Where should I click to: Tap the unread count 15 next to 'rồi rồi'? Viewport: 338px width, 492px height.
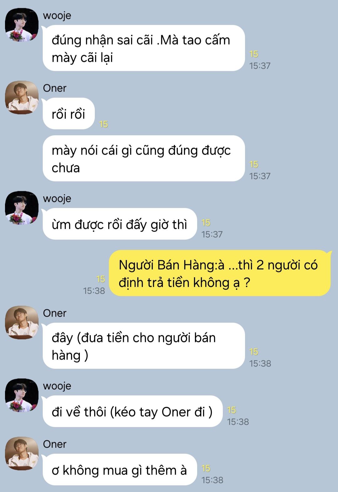(103, 124)
